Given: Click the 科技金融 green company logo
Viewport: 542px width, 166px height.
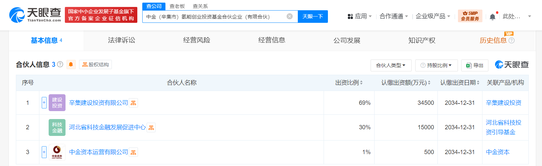Looking at the screenshot, I should coord(57,127).
